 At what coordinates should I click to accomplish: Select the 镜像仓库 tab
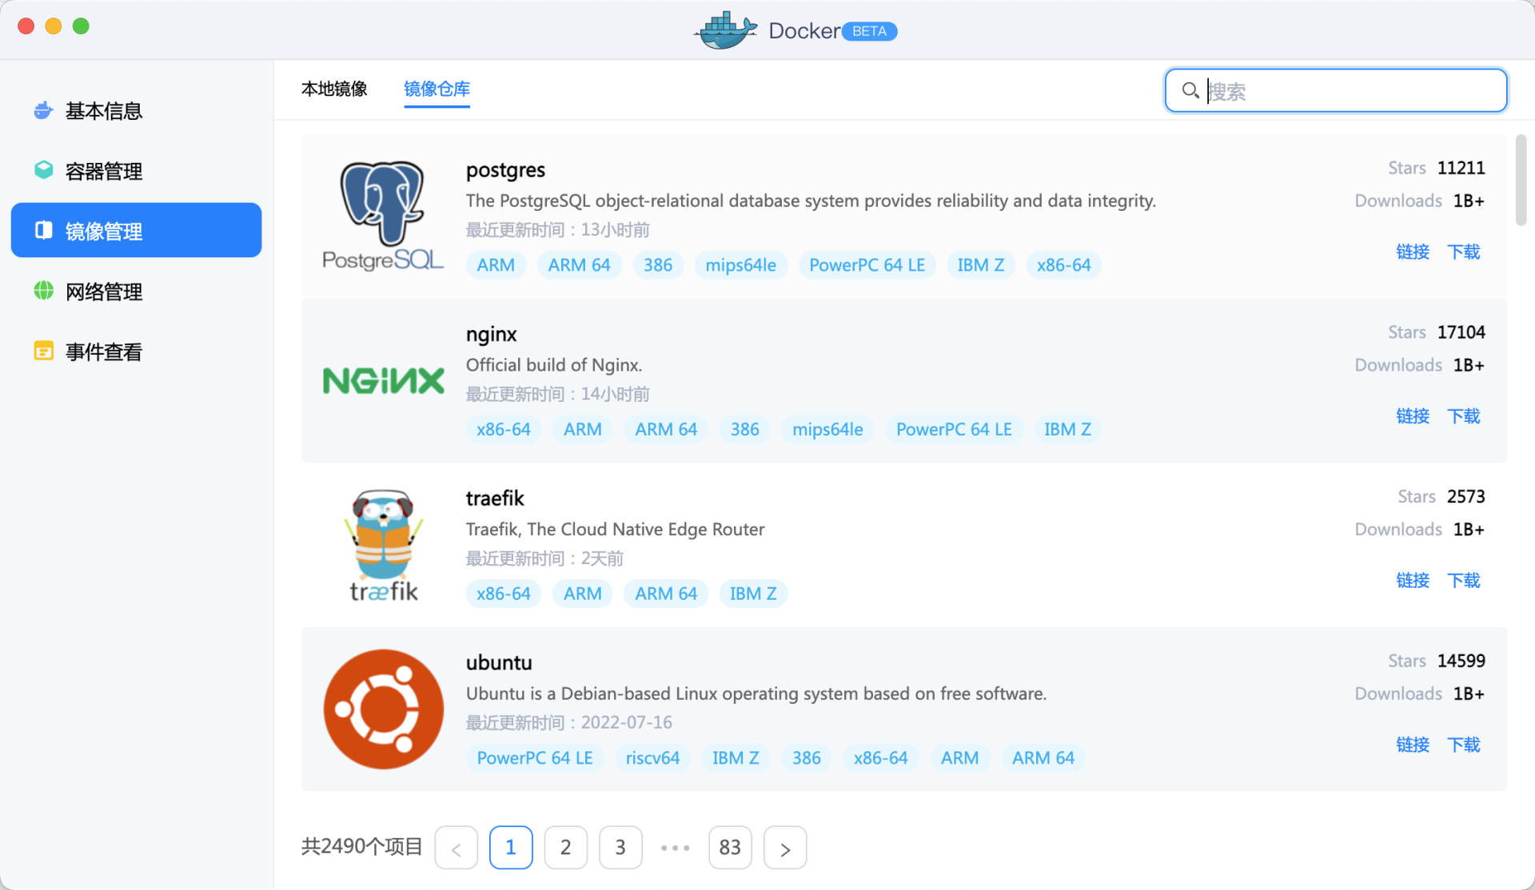point(437,89)
